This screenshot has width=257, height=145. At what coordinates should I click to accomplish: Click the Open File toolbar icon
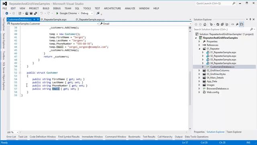[27, 13]
